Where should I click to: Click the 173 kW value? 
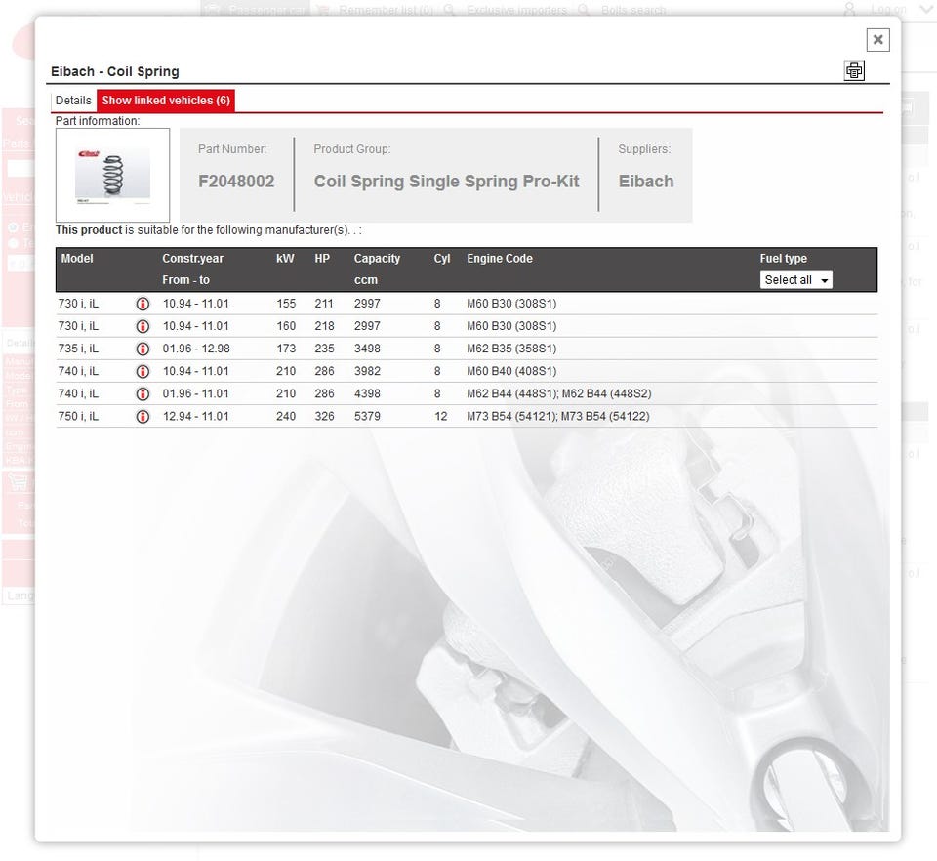(x=286, y=348)
